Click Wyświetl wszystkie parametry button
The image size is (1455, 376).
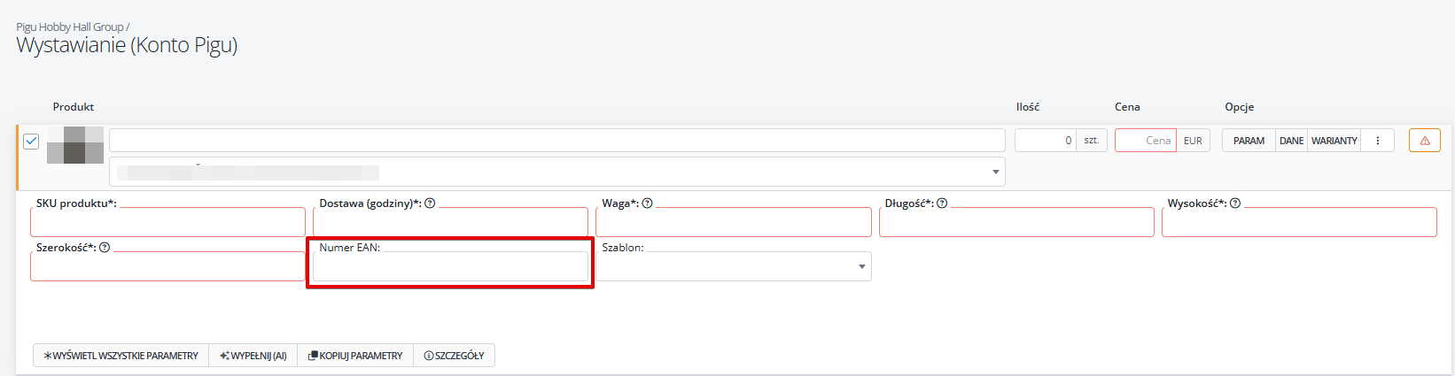(121, 356)
